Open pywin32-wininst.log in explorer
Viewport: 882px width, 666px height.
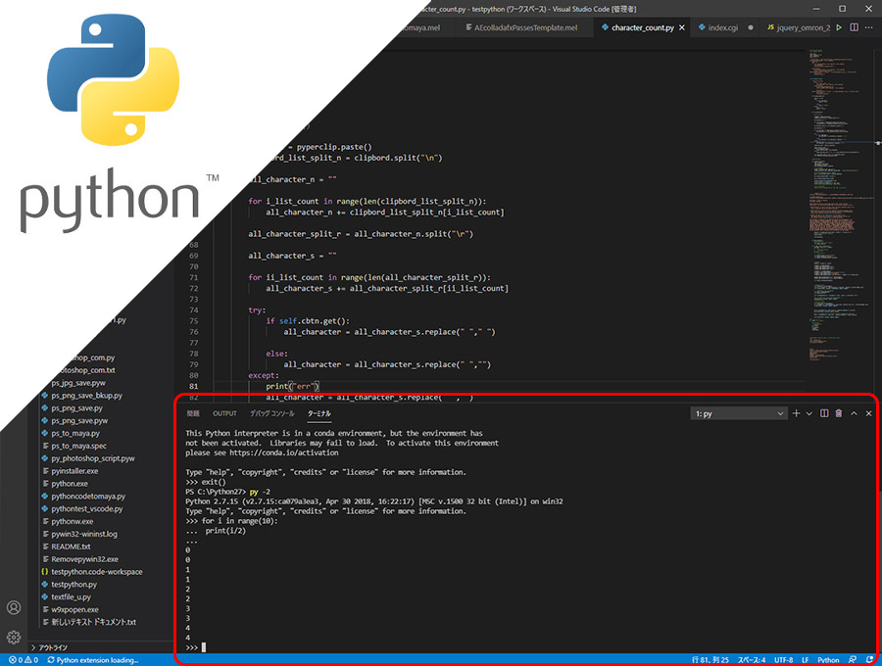click(x=84, y=534)
